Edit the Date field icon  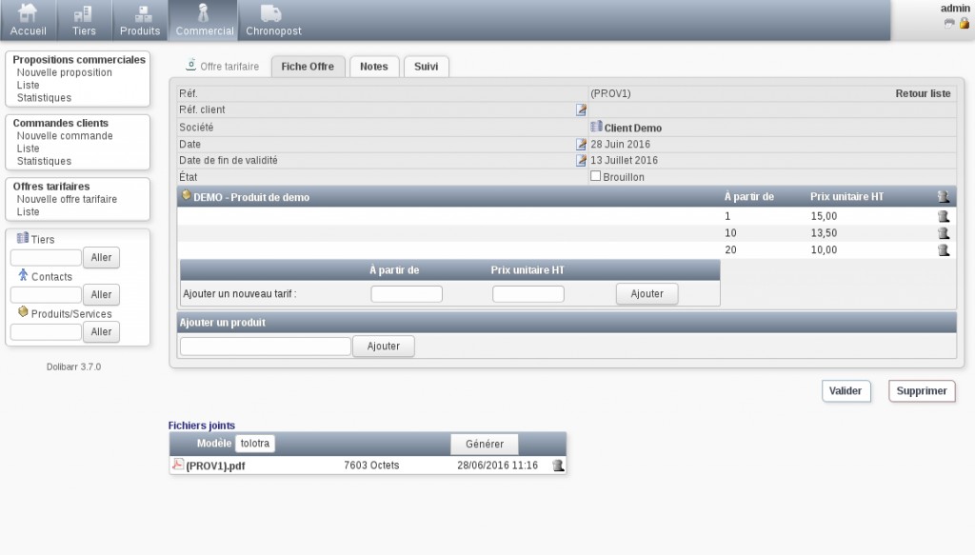coord(581,144)
